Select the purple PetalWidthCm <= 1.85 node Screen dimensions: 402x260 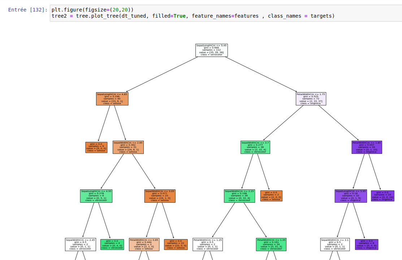tap(366, 147)
